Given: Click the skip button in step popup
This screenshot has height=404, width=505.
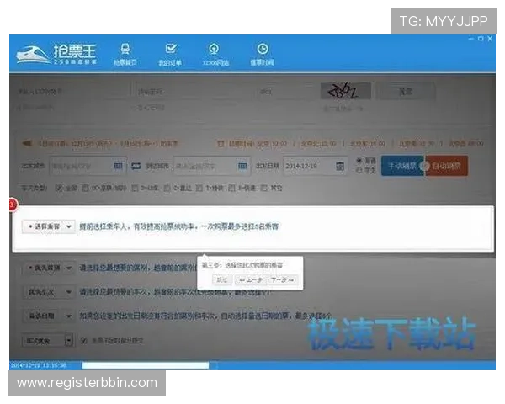Looking at the screenshot, I should point(222,280).
